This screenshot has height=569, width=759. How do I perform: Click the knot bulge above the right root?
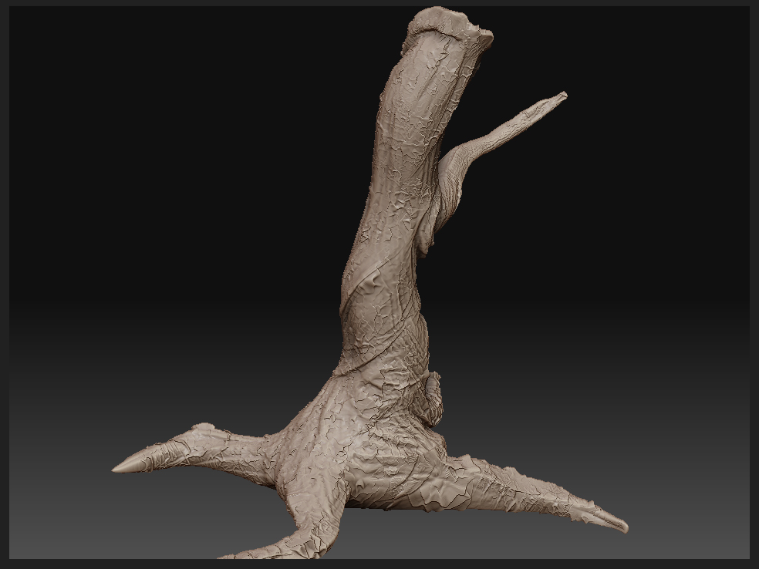click(x=434, y=399)
